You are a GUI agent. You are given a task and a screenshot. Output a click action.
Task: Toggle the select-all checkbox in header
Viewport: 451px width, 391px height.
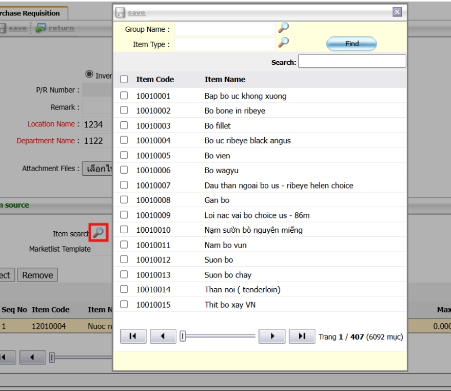[124, 80]
